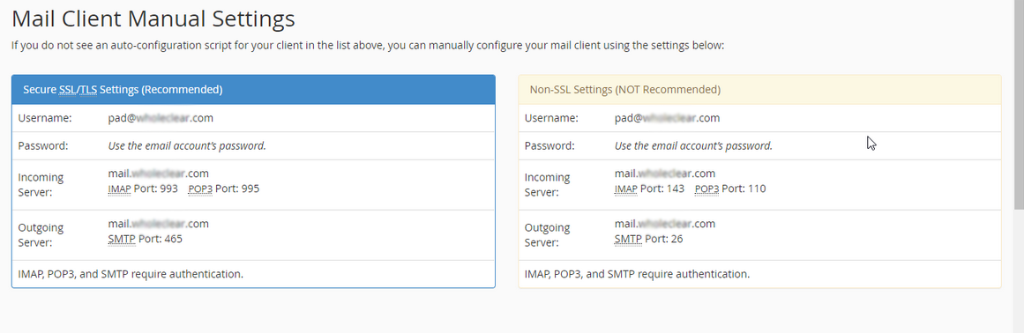Click the outgoing mail server hostname in the Secure panel
This screenshot has height=333, width=1024.
[x=158, y=224]
